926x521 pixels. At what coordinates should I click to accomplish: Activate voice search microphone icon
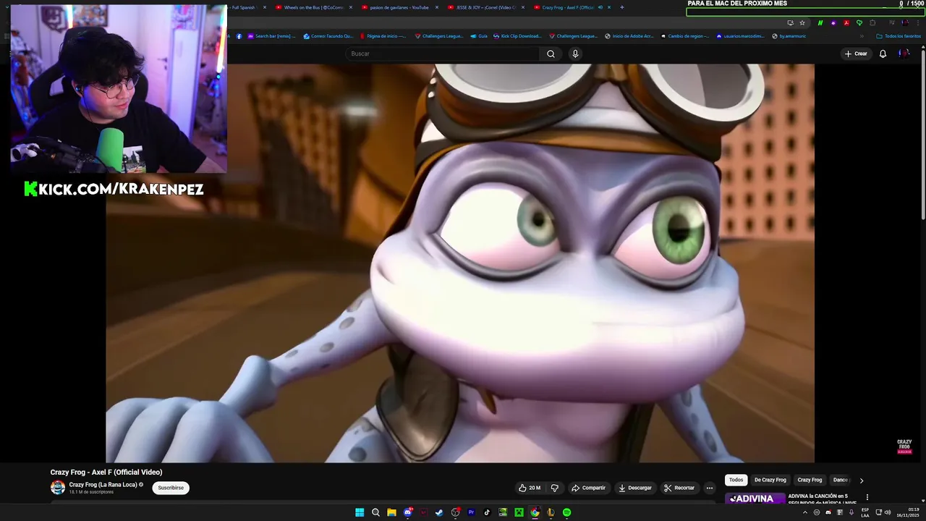click(575, 54)
